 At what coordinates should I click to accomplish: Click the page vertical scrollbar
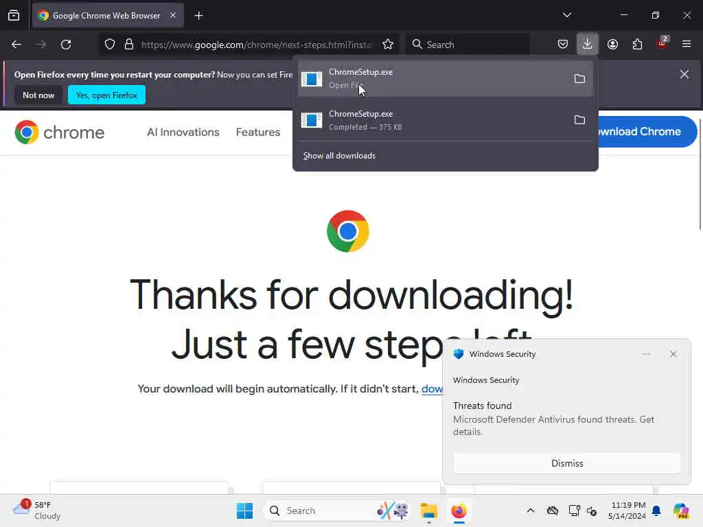pos(700,174)
